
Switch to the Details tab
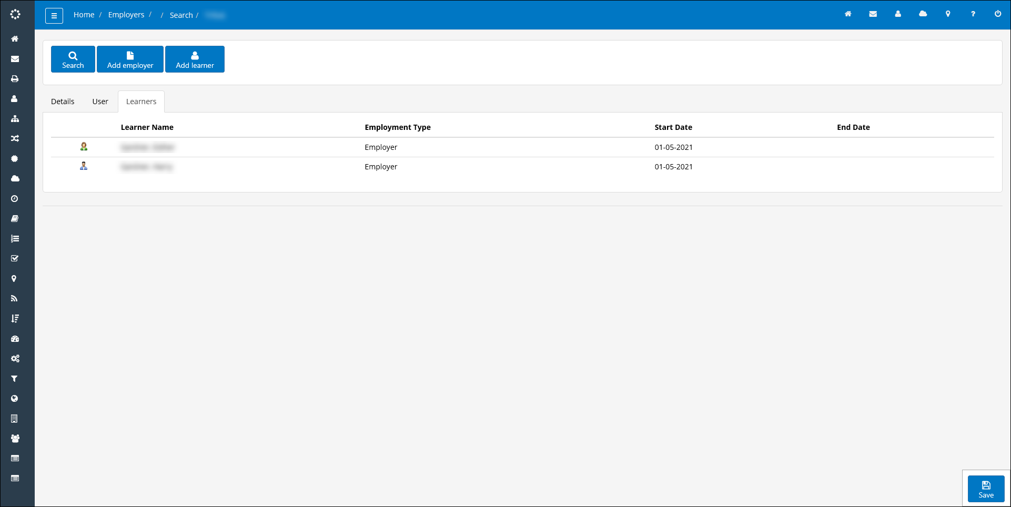(62, 101)
